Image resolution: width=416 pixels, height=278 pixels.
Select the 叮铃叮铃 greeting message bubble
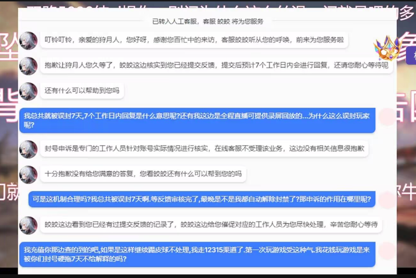point(194,40)
